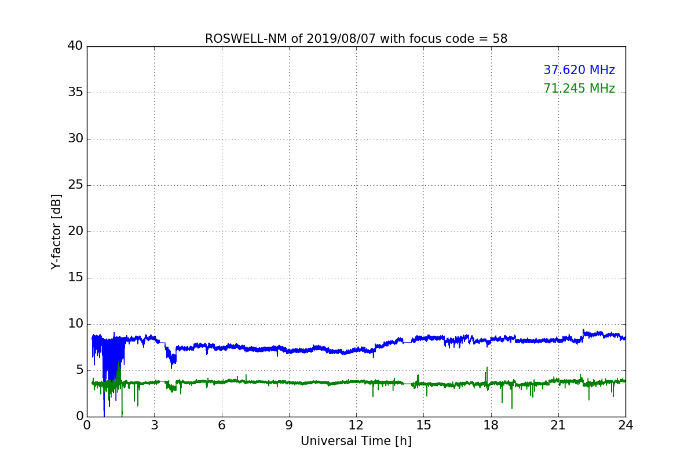Click the x-axis tick label 9
The height and width of the screenshot is (463, 695).
(x=289, y=425)
